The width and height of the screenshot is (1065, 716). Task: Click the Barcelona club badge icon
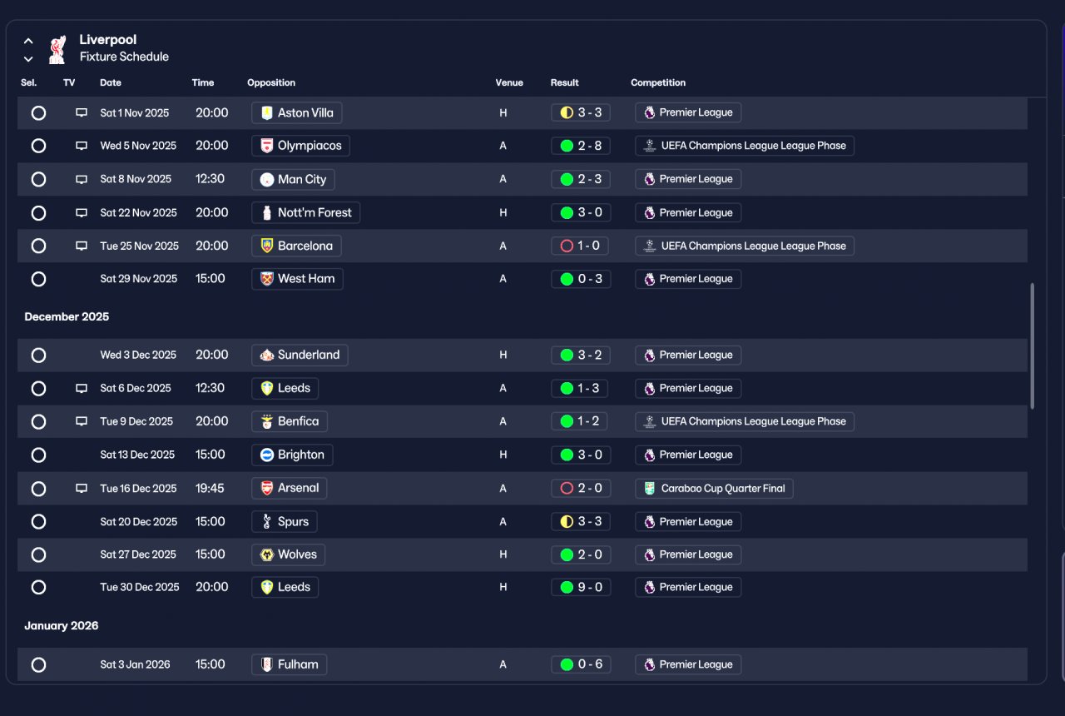(x=267, y=246)
